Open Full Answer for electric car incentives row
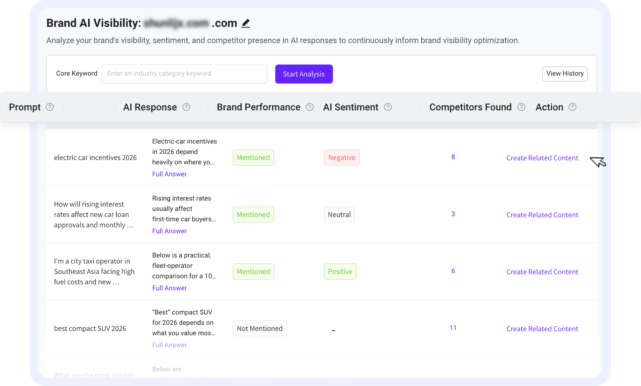This screenshot has width=641, height=386. coord(169,174)
